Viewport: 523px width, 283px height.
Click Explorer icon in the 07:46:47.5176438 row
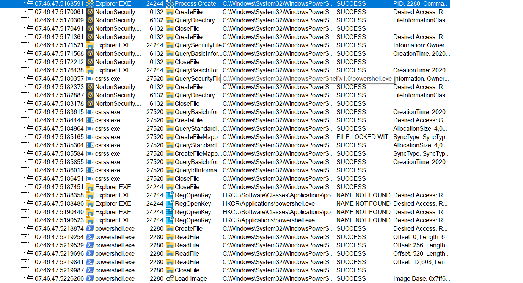click(90, 70)
